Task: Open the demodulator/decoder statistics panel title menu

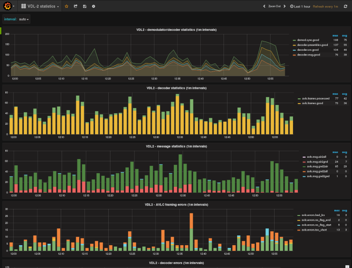Action: [x=176, y=30]
